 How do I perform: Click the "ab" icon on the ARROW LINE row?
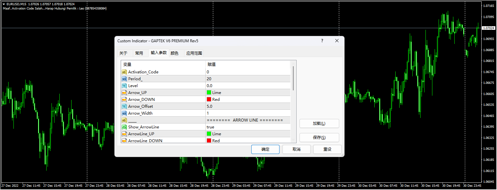coord(124,120)
